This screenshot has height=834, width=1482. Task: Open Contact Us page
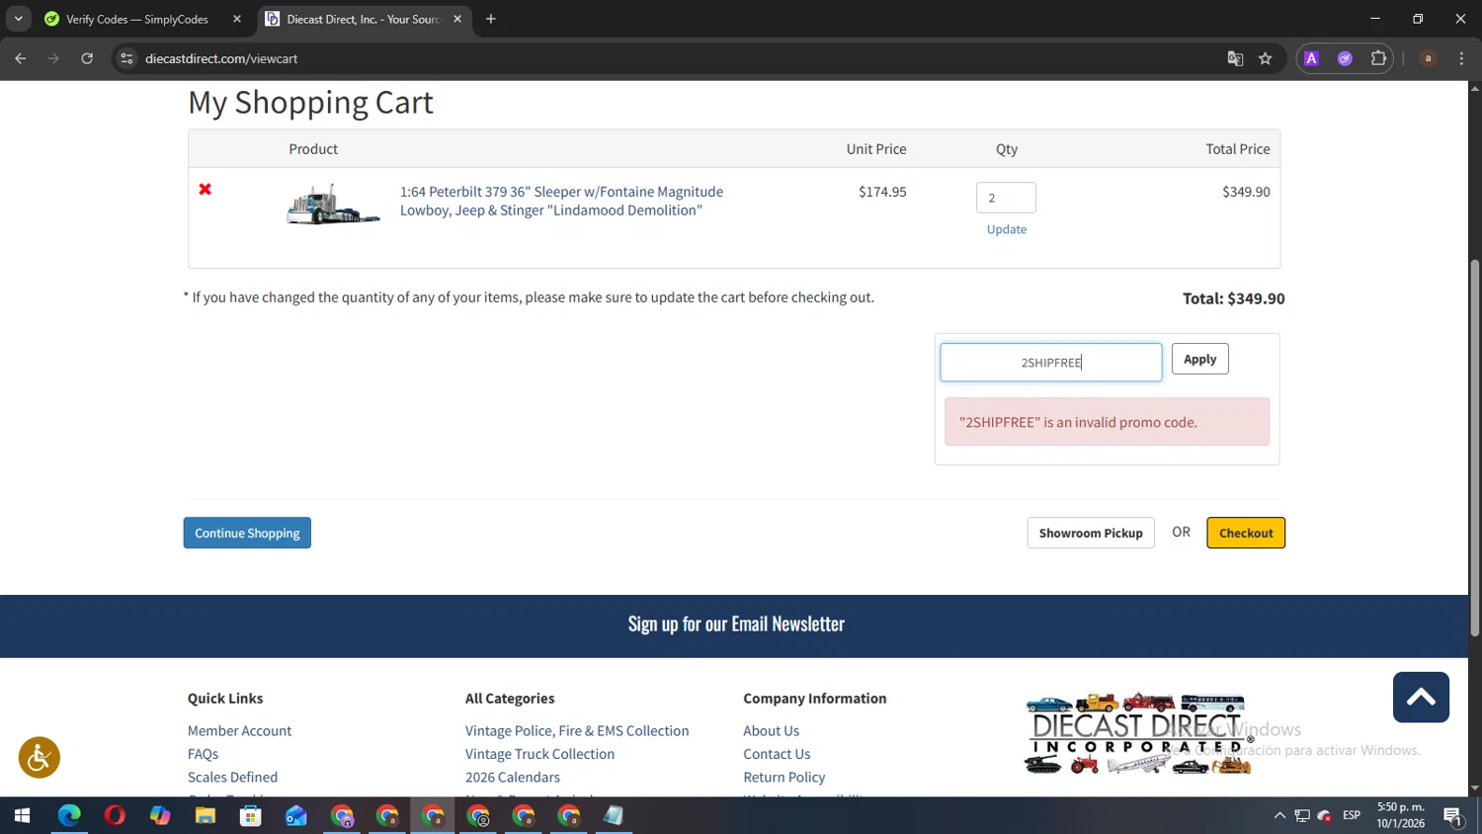point(777,754)
